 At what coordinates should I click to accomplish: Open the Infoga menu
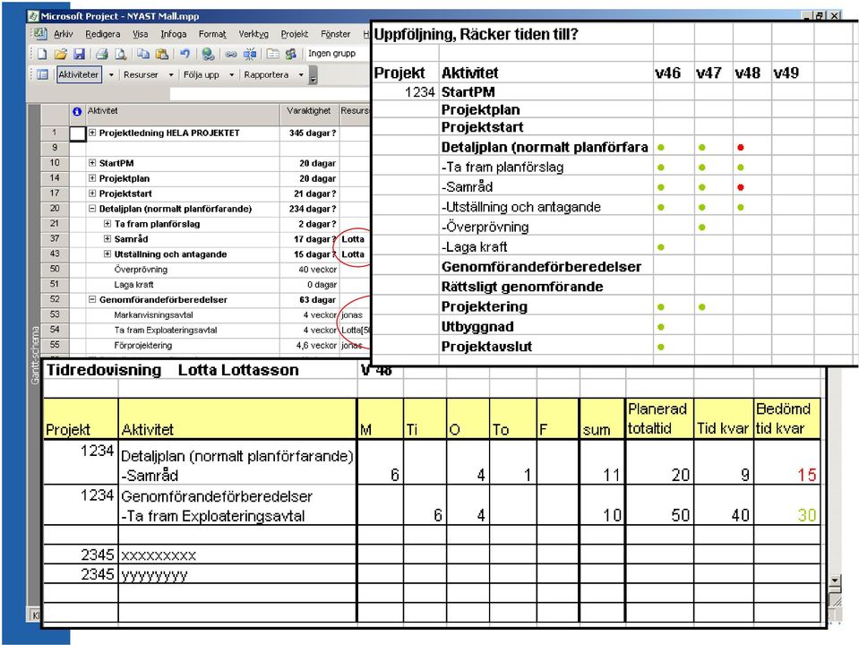tap(173, 34)
